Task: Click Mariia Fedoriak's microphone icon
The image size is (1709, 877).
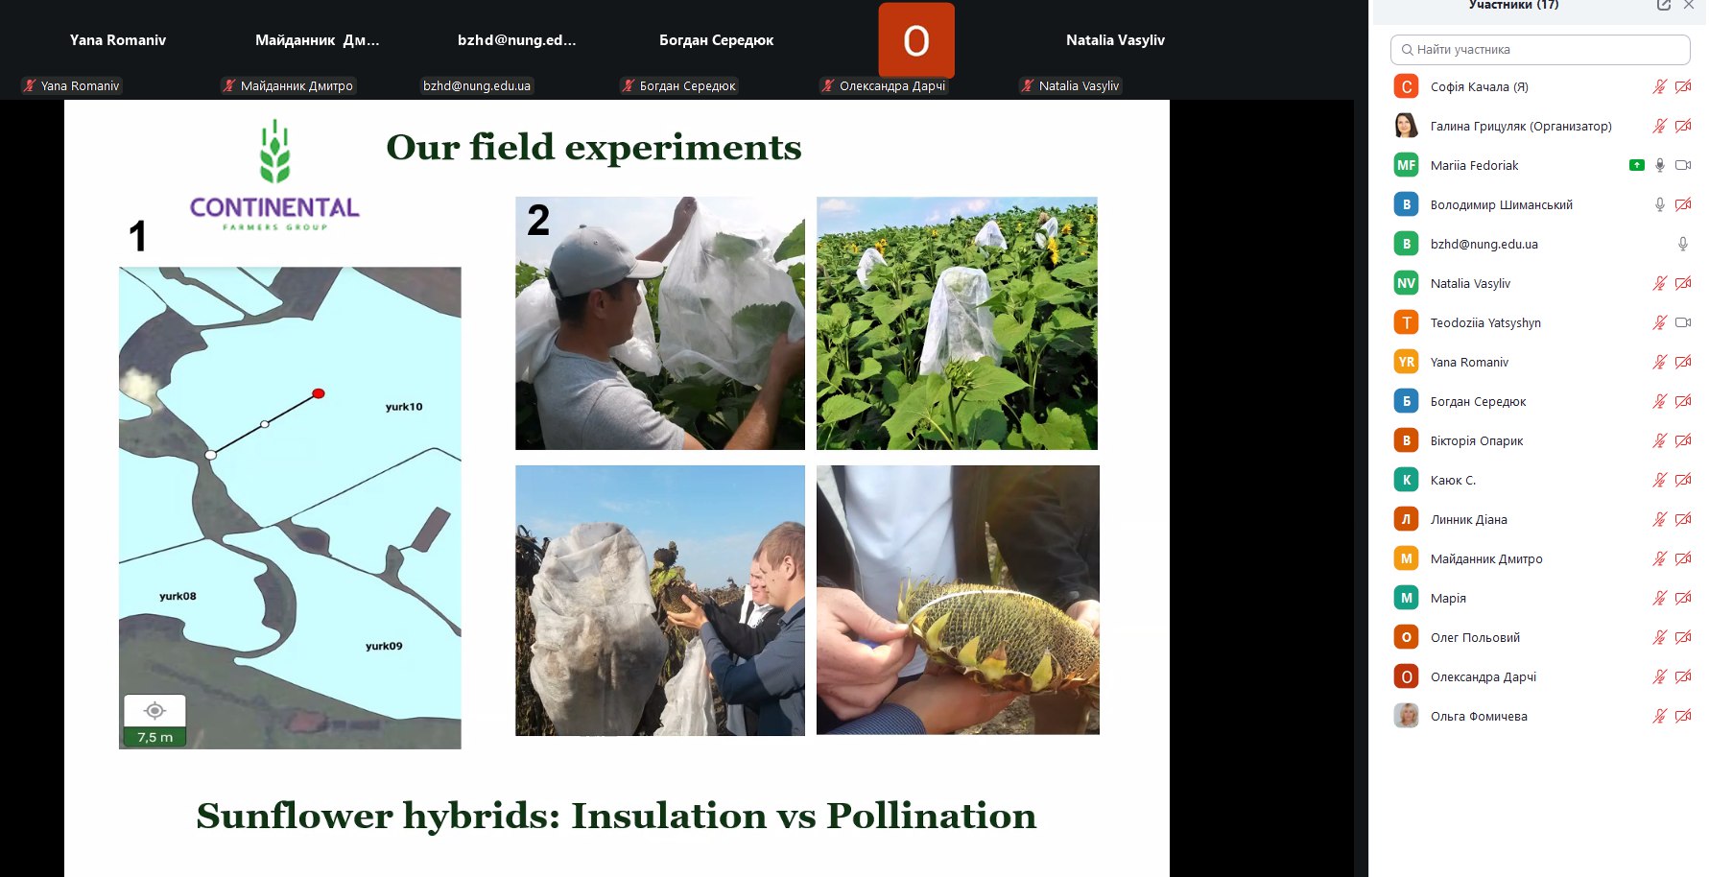Action: tap(1660, 165)
